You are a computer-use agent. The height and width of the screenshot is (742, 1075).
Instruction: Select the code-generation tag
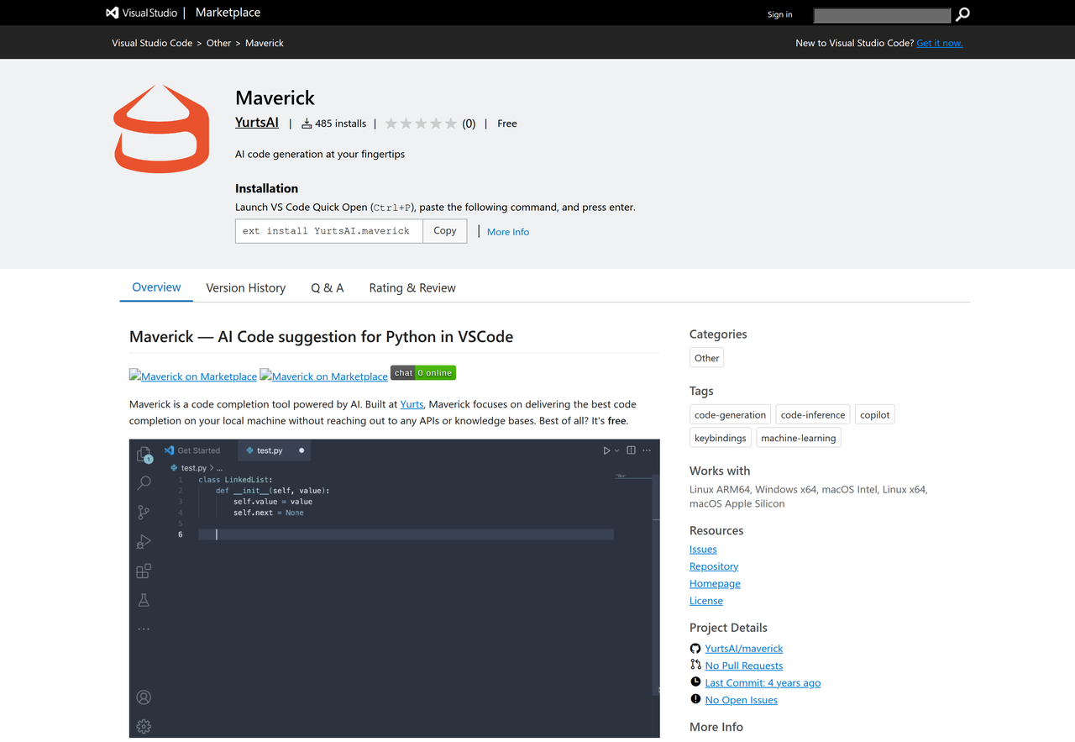(730, 415)
